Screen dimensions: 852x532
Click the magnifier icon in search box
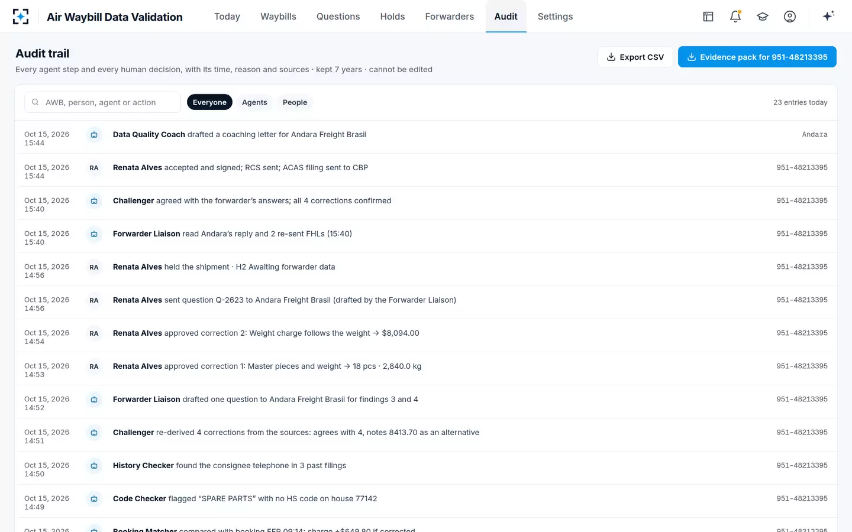click(x=35, y=102)
